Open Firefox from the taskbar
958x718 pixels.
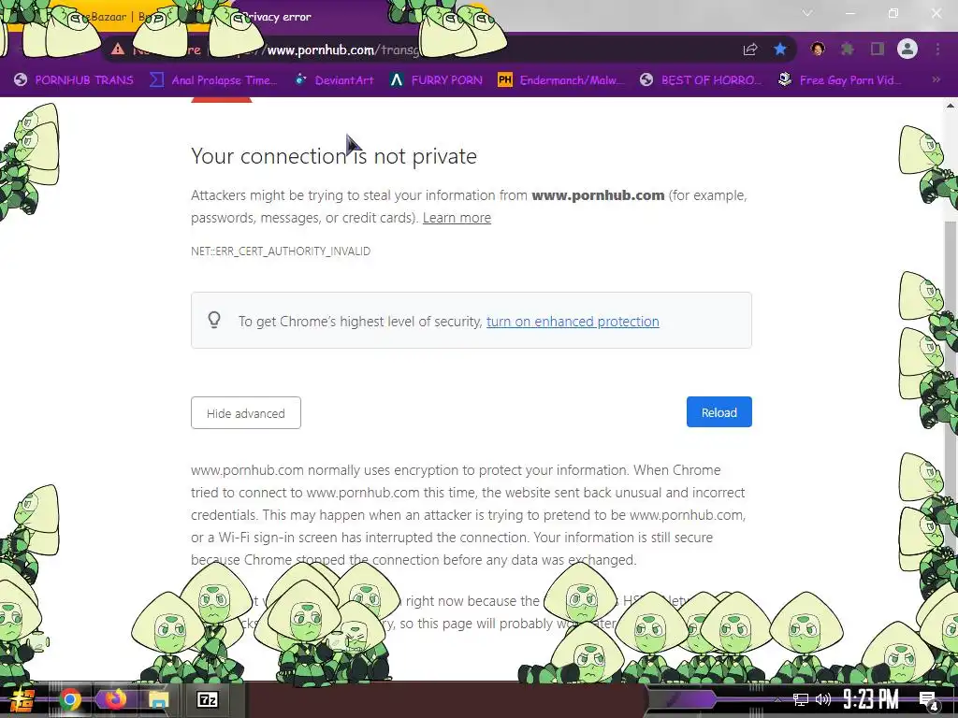point(115,699)
